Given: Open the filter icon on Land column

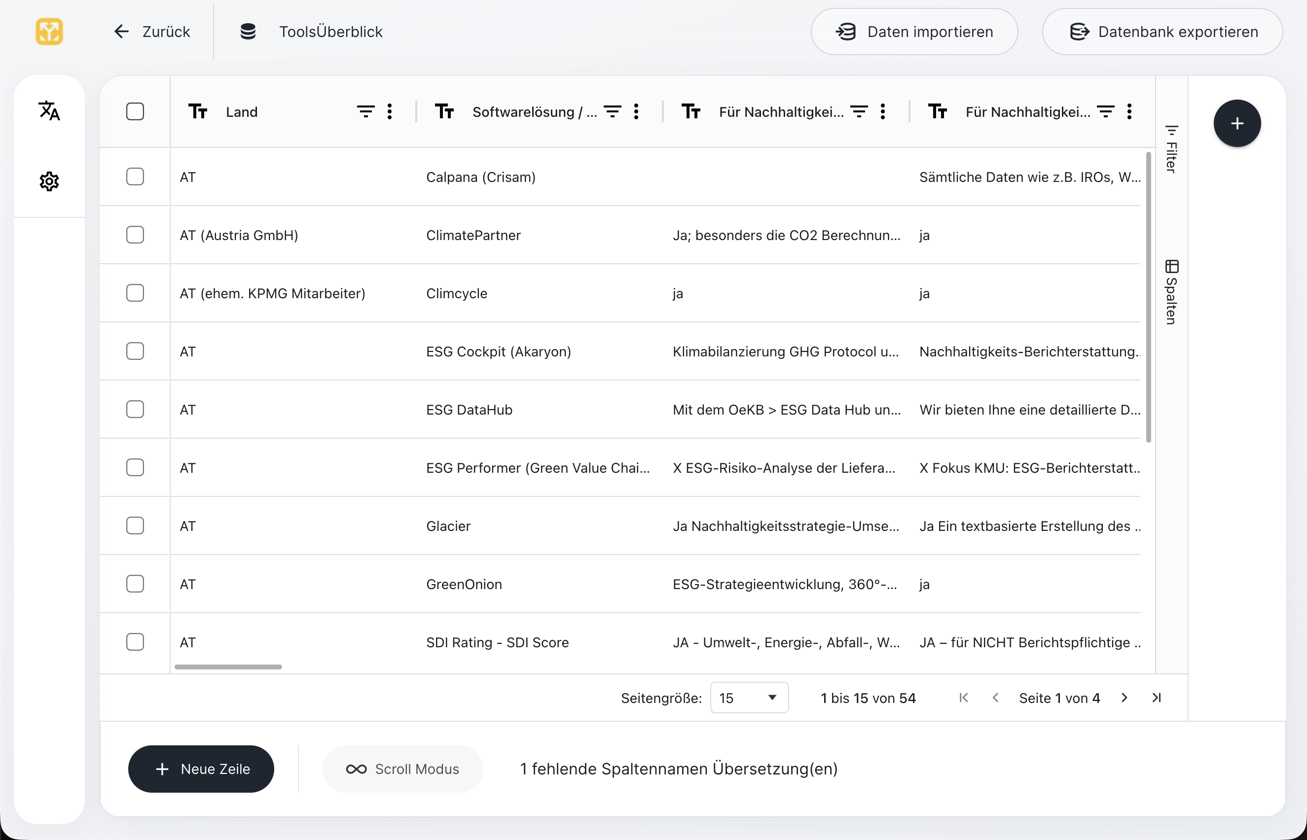Looking at the screenshot, I should pos(365,111).
